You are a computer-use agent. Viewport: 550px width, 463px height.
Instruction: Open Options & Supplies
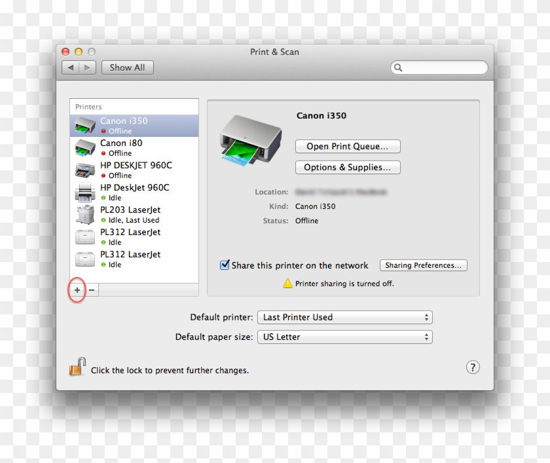pyautogui.click(x=348, y=168)
